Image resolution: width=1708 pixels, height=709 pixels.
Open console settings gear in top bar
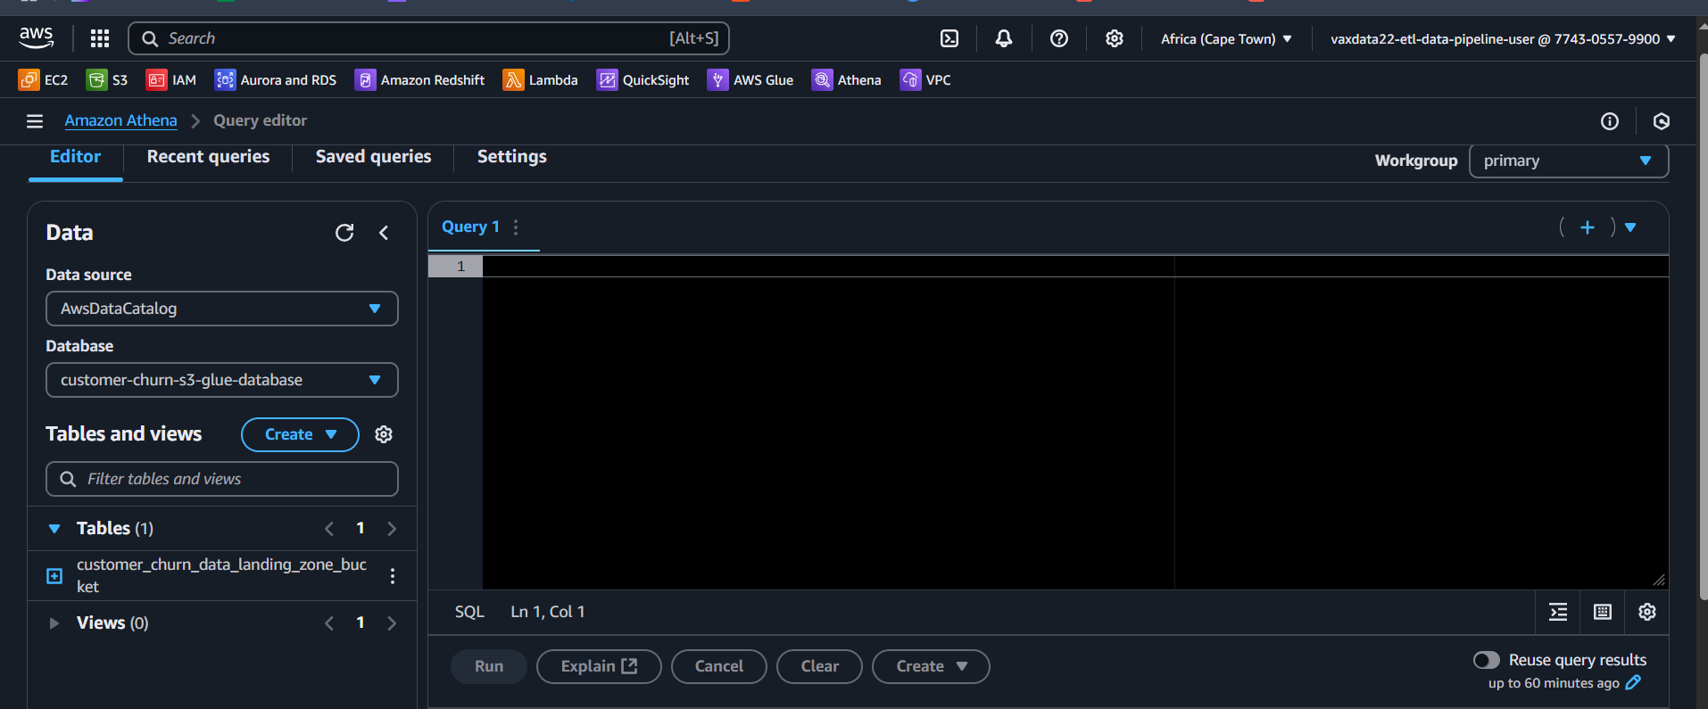tap(1115, 38)
